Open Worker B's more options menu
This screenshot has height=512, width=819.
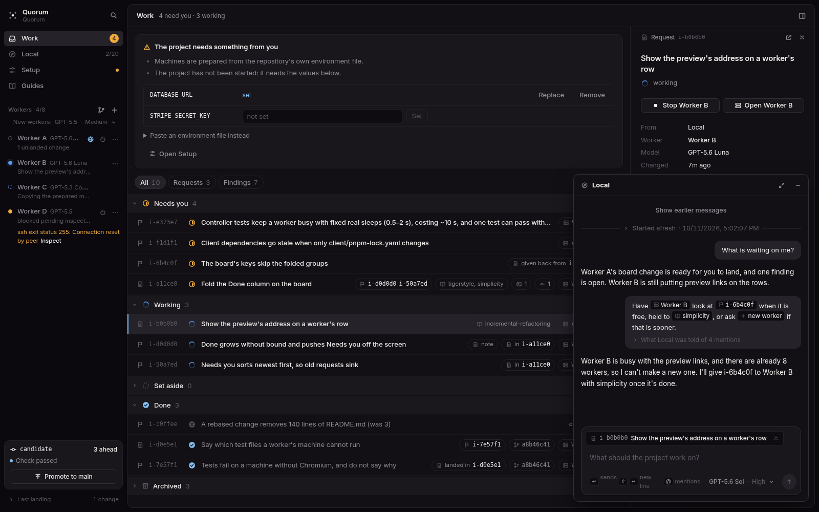(115, 163)
